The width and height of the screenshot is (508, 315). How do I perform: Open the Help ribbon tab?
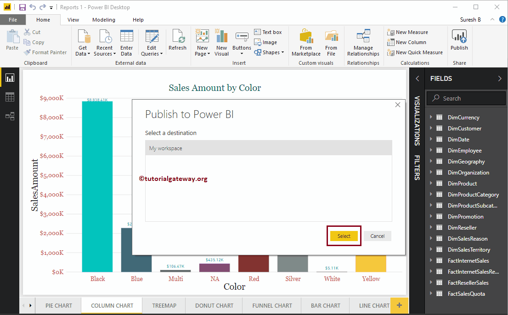(138, 20)
